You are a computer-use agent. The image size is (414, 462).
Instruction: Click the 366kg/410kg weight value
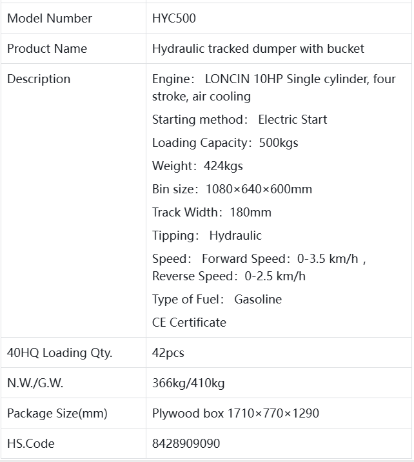pyautogui.click(x=188, y=383)
